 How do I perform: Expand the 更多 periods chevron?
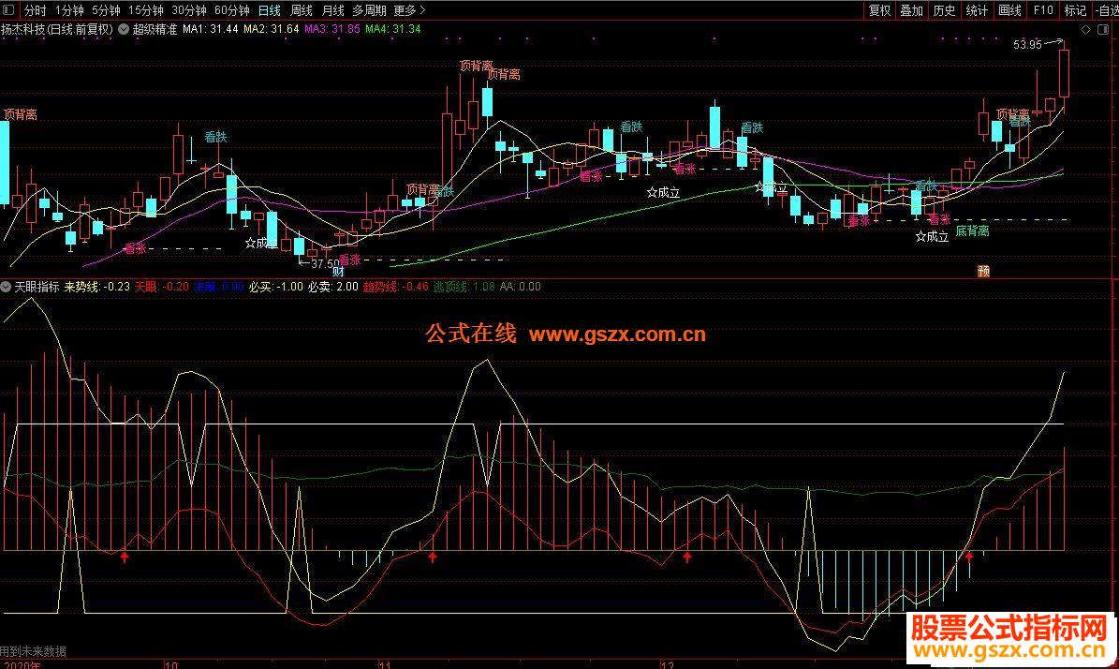(422, 10)
